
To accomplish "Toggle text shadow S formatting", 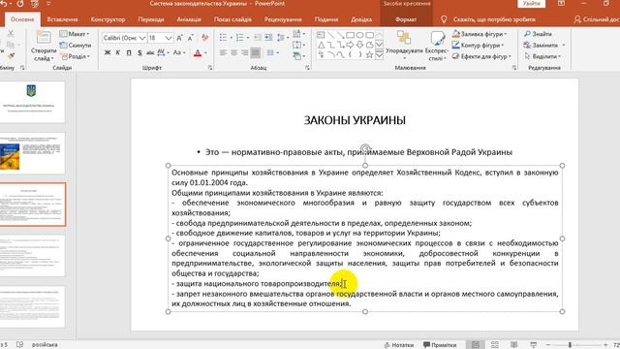I will [x=139, y=52].
